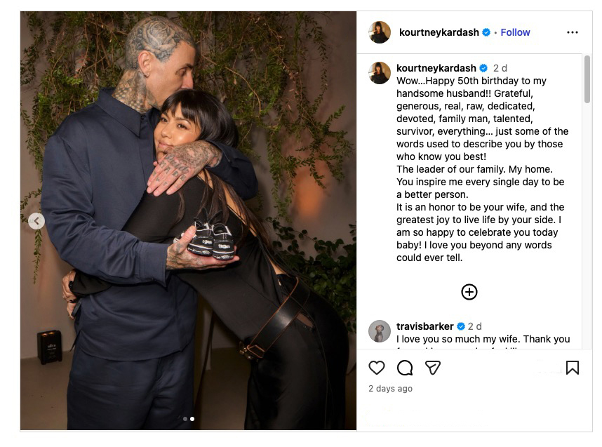Open kourtneykardash username in header
602x447 pixels.
[x=439, y=32]
